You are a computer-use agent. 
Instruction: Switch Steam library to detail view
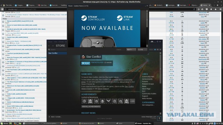(x=155, y=50)
